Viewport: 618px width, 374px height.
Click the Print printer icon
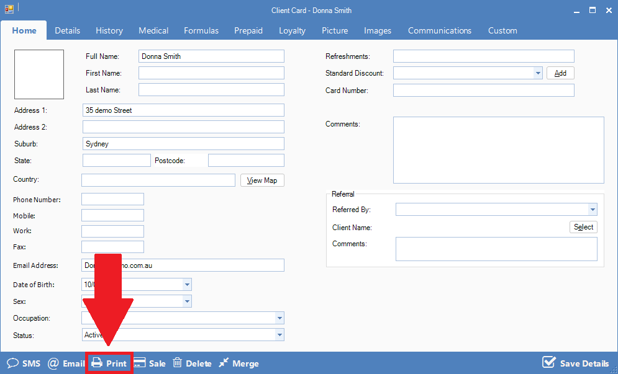(x=97, y=363)
